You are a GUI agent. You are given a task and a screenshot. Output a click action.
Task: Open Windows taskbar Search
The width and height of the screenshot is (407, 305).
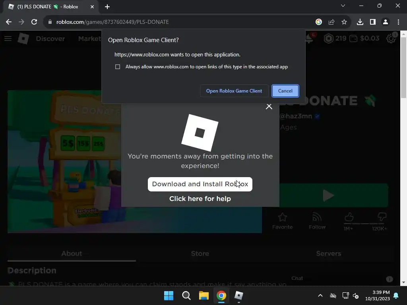186,295
